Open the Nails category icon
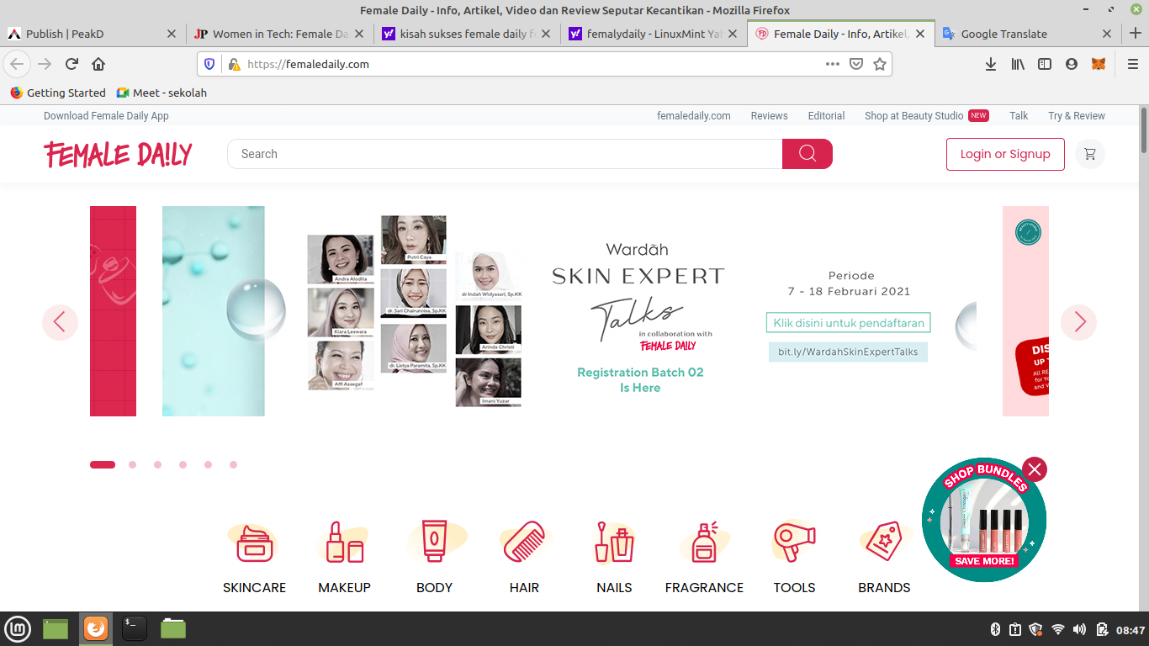The height and width of the screenshot is (646, 1149). 614,543
